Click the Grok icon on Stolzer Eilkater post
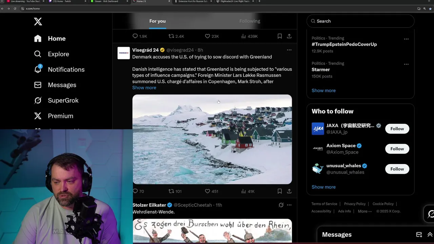Viewport: 434px width, 244px height. pyautogui.click(x=281, y=205)
